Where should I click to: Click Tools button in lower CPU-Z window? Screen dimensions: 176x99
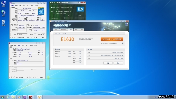[x=27, y=77]
